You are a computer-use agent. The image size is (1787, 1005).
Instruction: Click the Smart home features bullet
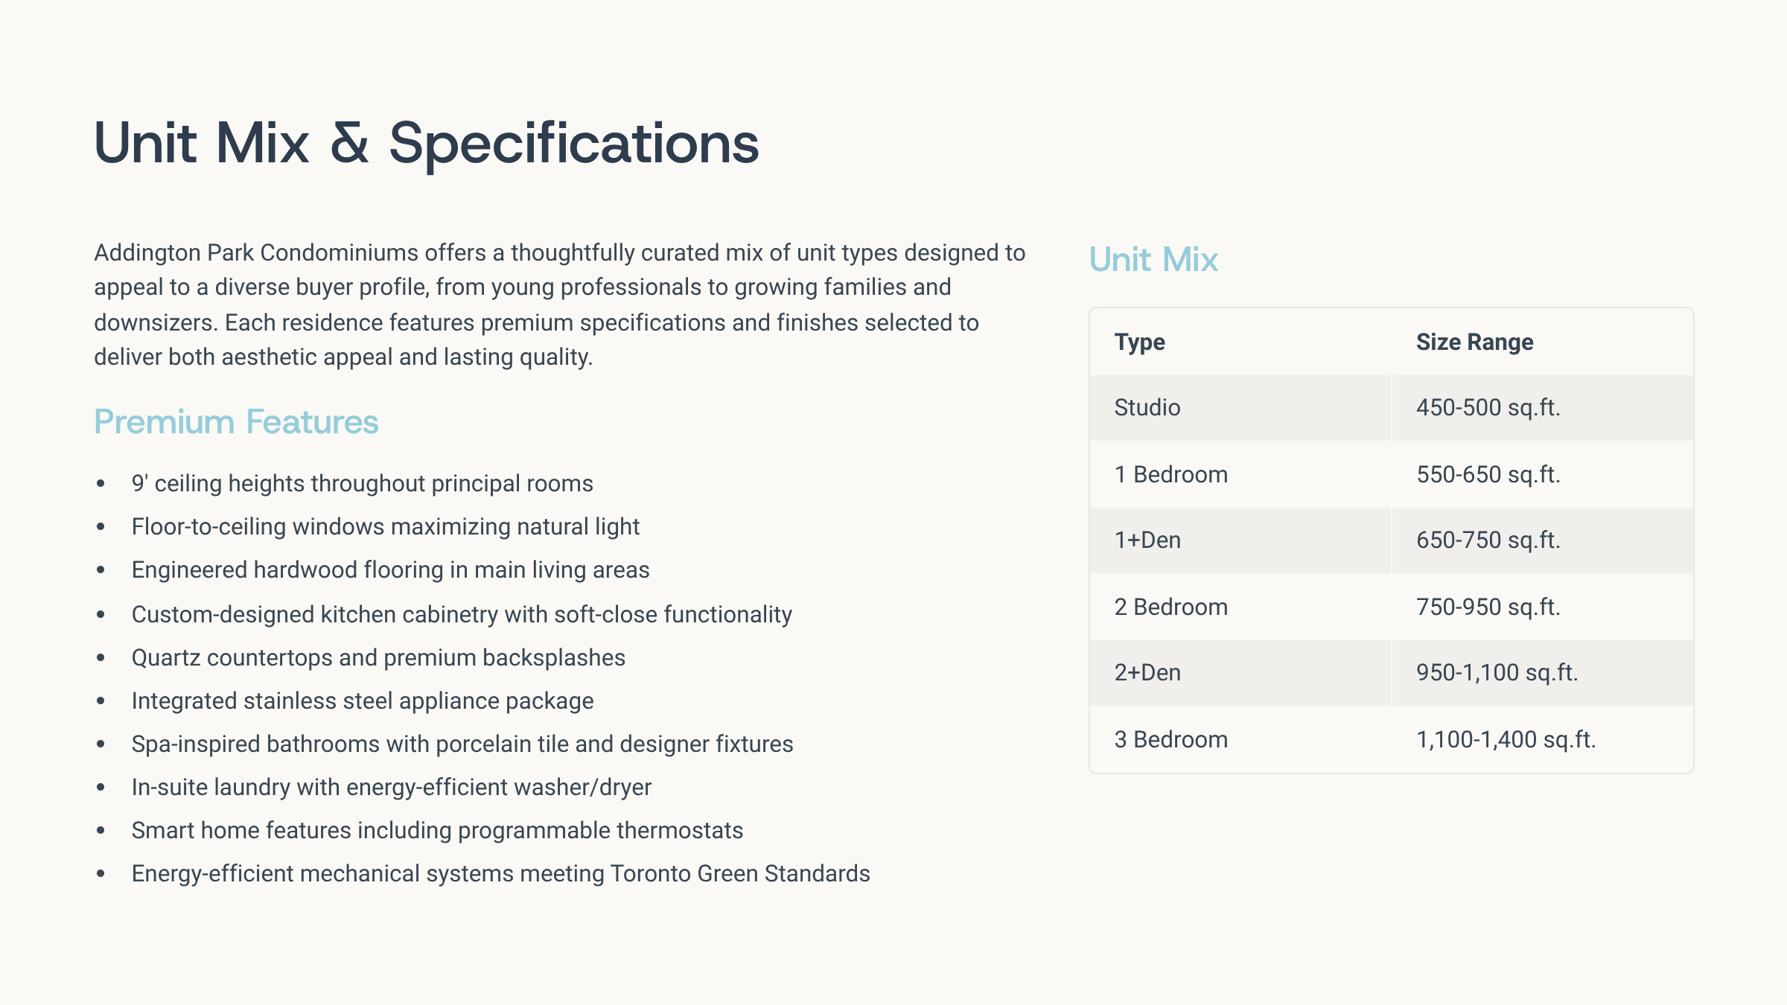[x=437, y=831]
